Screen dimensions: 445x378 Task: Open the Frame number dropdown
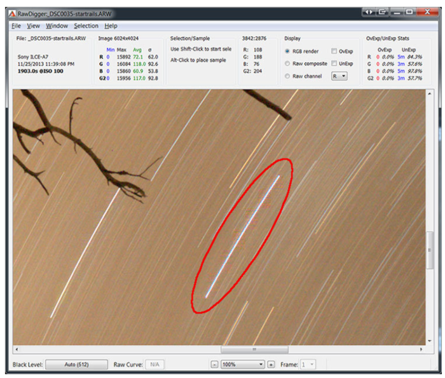click(x=308, y=365)
